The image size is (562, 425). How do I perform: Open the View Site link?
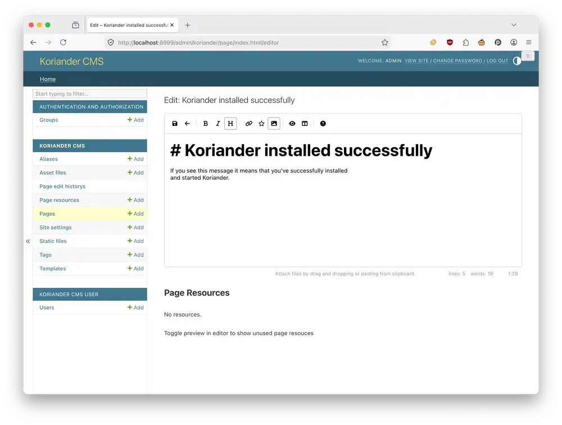point(416,61)
